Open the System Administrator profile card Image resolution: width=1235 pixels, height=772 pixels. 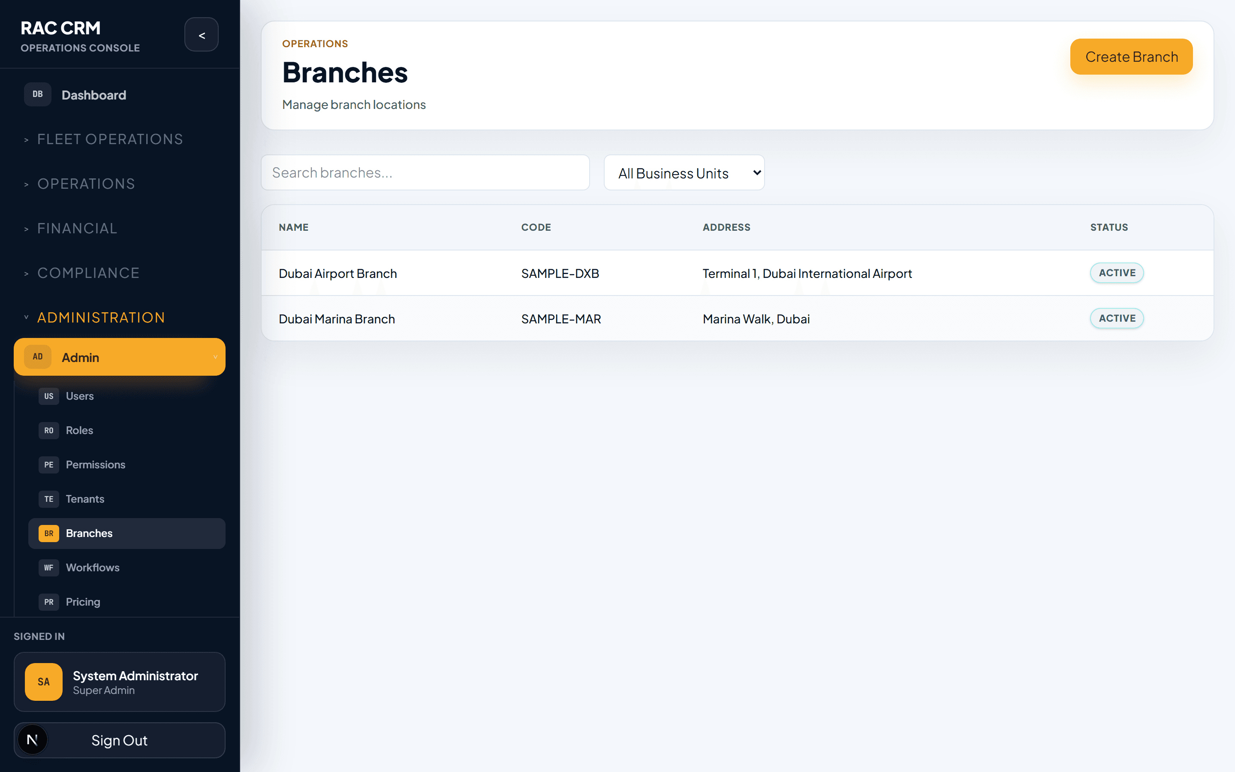click(x=119, y=682)
